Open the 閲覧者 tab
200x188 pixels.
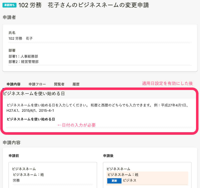[x=59, y=84]
